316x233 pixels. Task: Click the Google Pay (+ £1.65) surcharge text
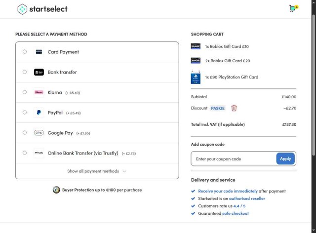[x=83, y=133]
